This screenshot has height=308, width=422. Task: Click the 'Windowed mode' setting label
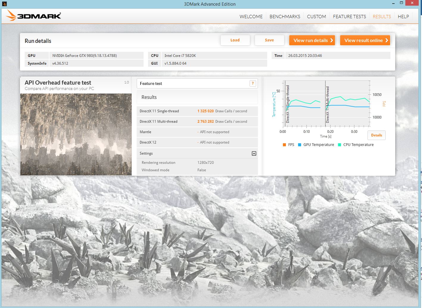pos(155,170)
